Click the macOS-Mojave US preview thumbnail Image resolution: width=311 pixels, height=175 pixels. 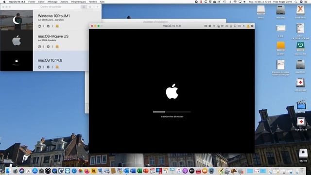[17, 40]
